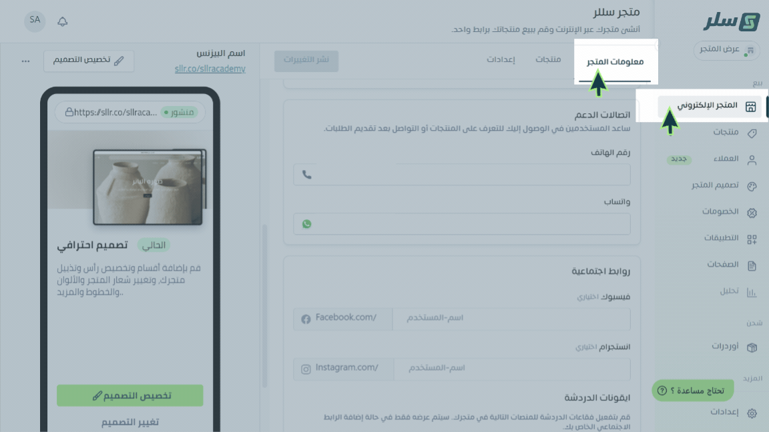Open the notifications bell icon
Image resolution: width=769 pixels, height=432 pixels.
click(x=62, y=21)
